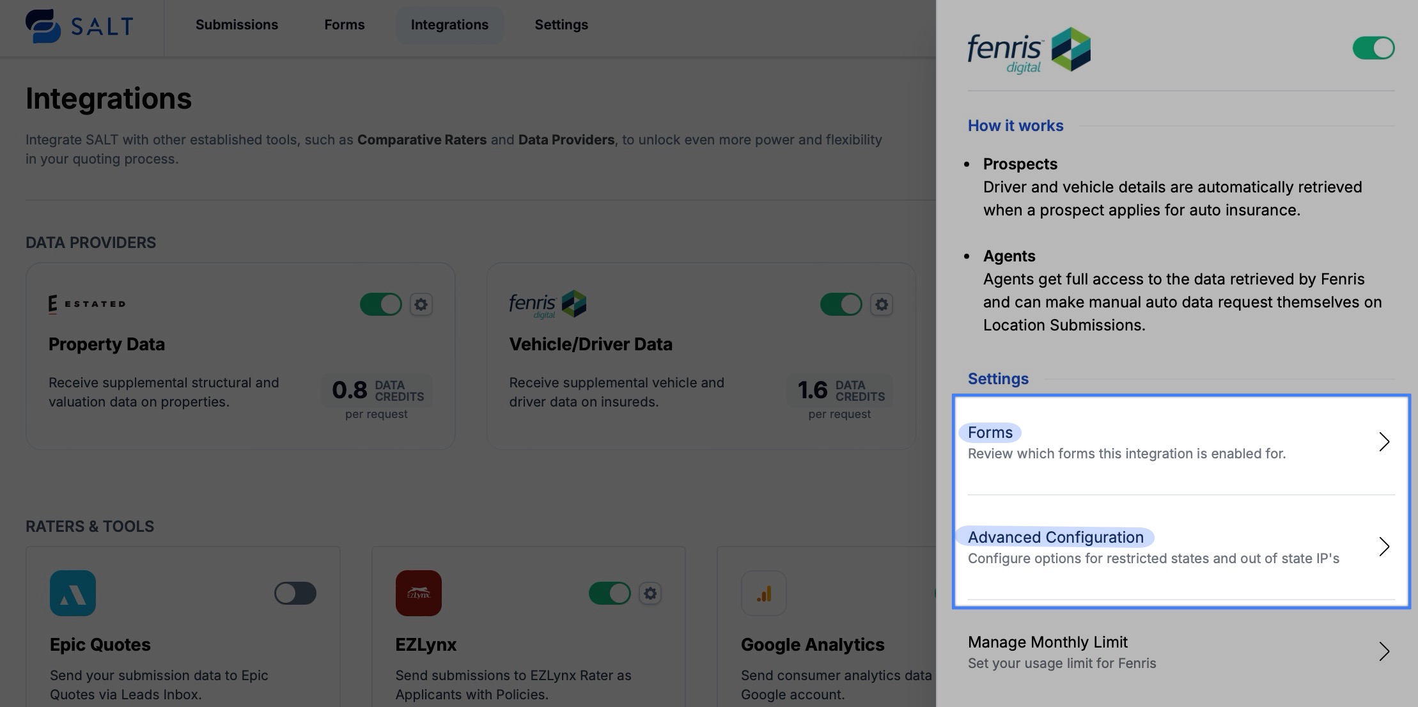Click the Epic Quotes app icon
This screenshot has height=707, width=1418.
click(73, 593)
